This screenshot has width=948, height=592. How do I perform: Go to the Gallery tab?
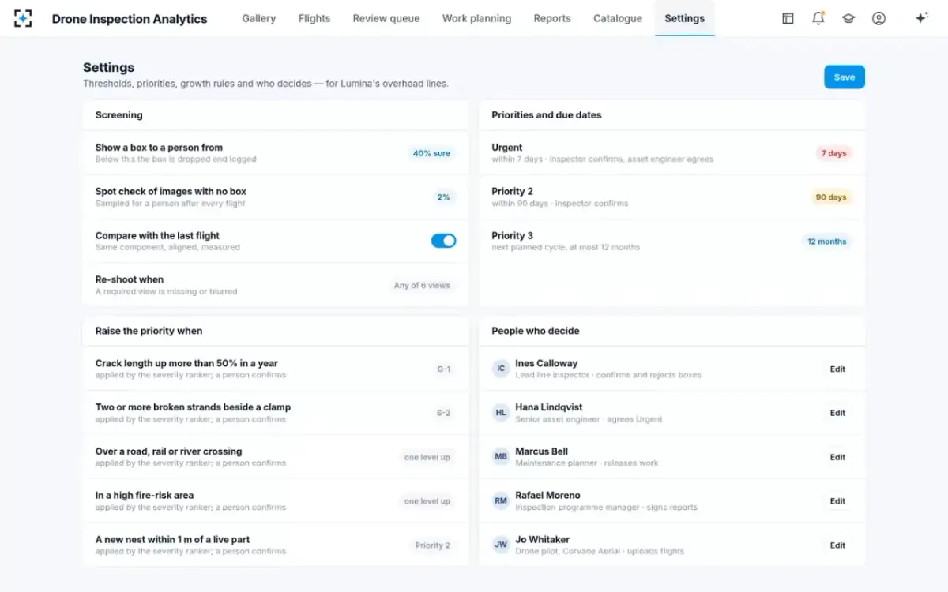[x=258, y=18]
